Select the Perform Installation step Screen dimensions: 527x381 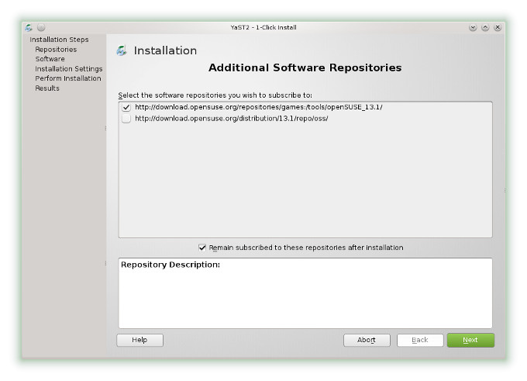pos(68,78)
